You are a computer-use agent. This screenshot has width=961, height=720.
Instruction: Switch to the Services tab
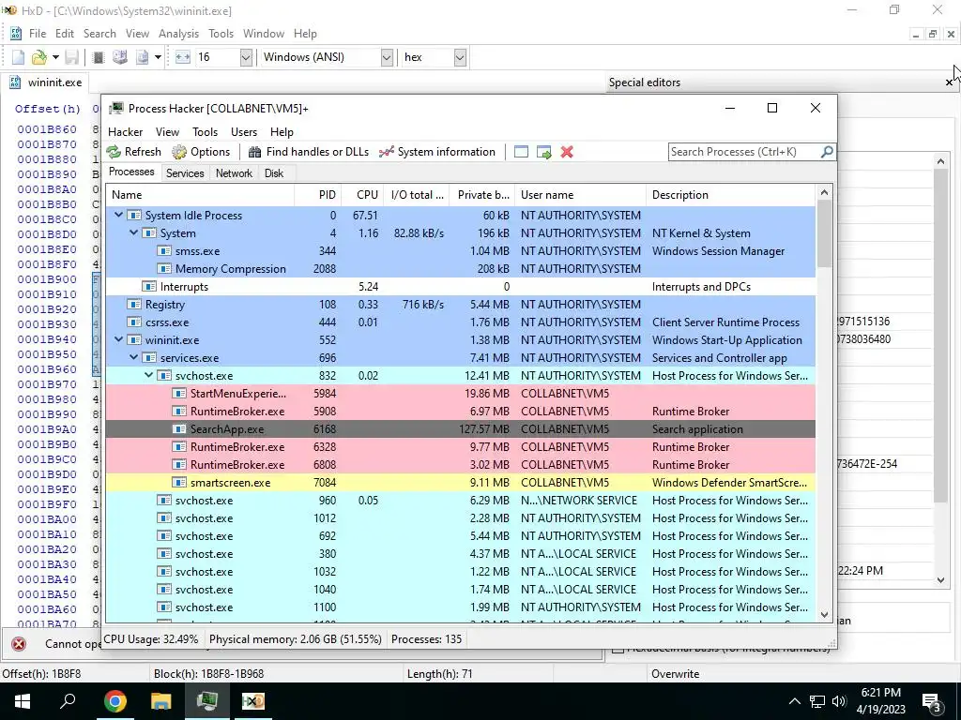click(x=185, y=173)
